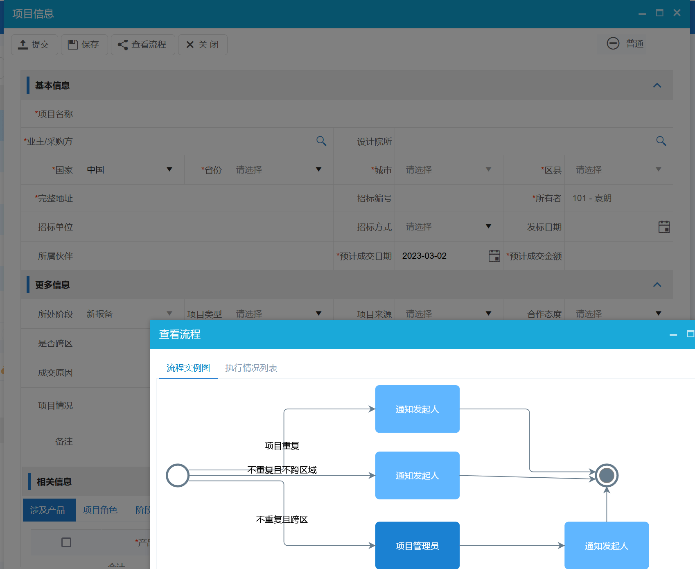Expand the 省份 dropdown
Viewport: 695px width, 569px height.
(278, 169)
